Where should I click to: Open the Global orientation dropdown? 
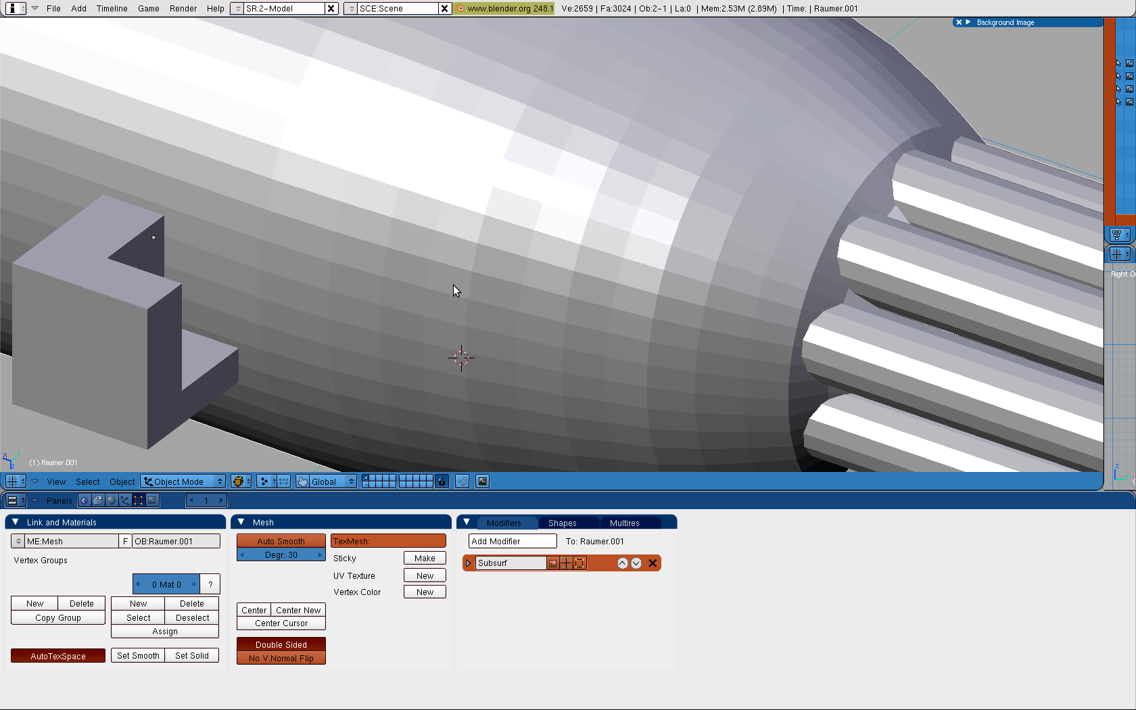(x=332, y=481)
